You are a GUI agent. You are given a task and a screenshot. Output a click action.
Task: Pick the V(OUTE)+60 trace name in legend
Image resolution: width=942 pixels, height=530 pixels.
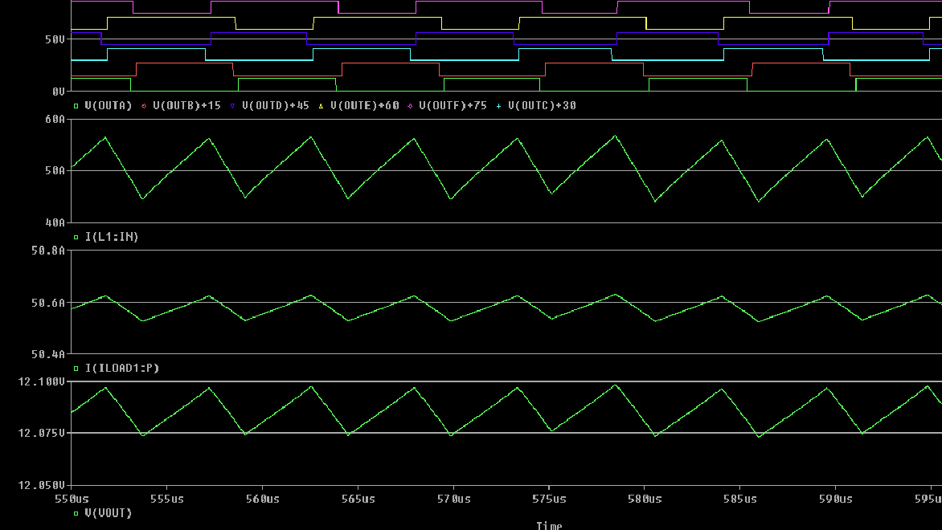pyautogui.click(x=365, y=106)
